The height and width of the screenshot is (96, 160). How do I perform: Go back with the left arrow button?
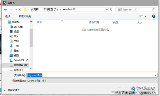point(5,9)
